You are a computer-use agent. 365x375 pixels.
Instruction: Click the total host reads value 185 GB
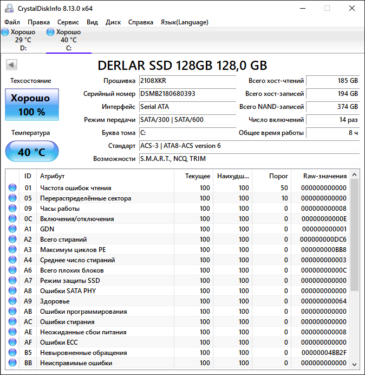click(x=333, y=81)
